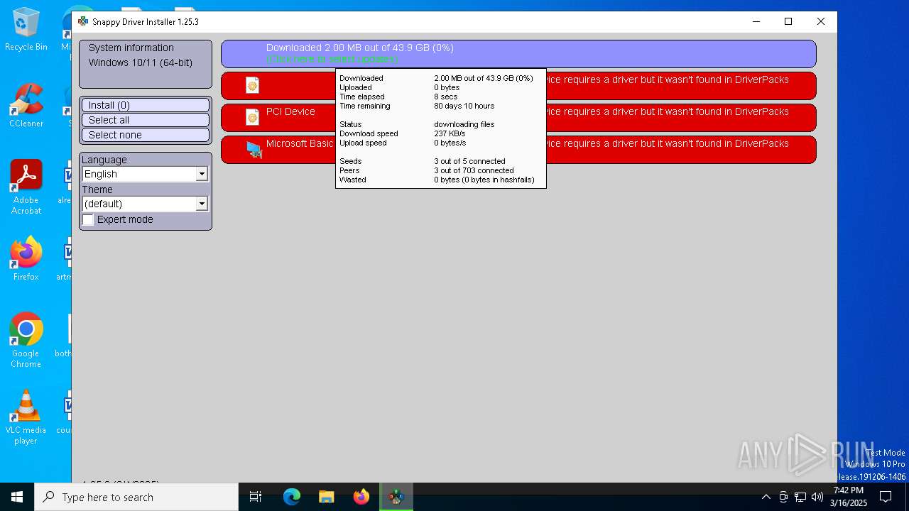Open Microsoft Edge from the taskbar

tap(292, 497)
